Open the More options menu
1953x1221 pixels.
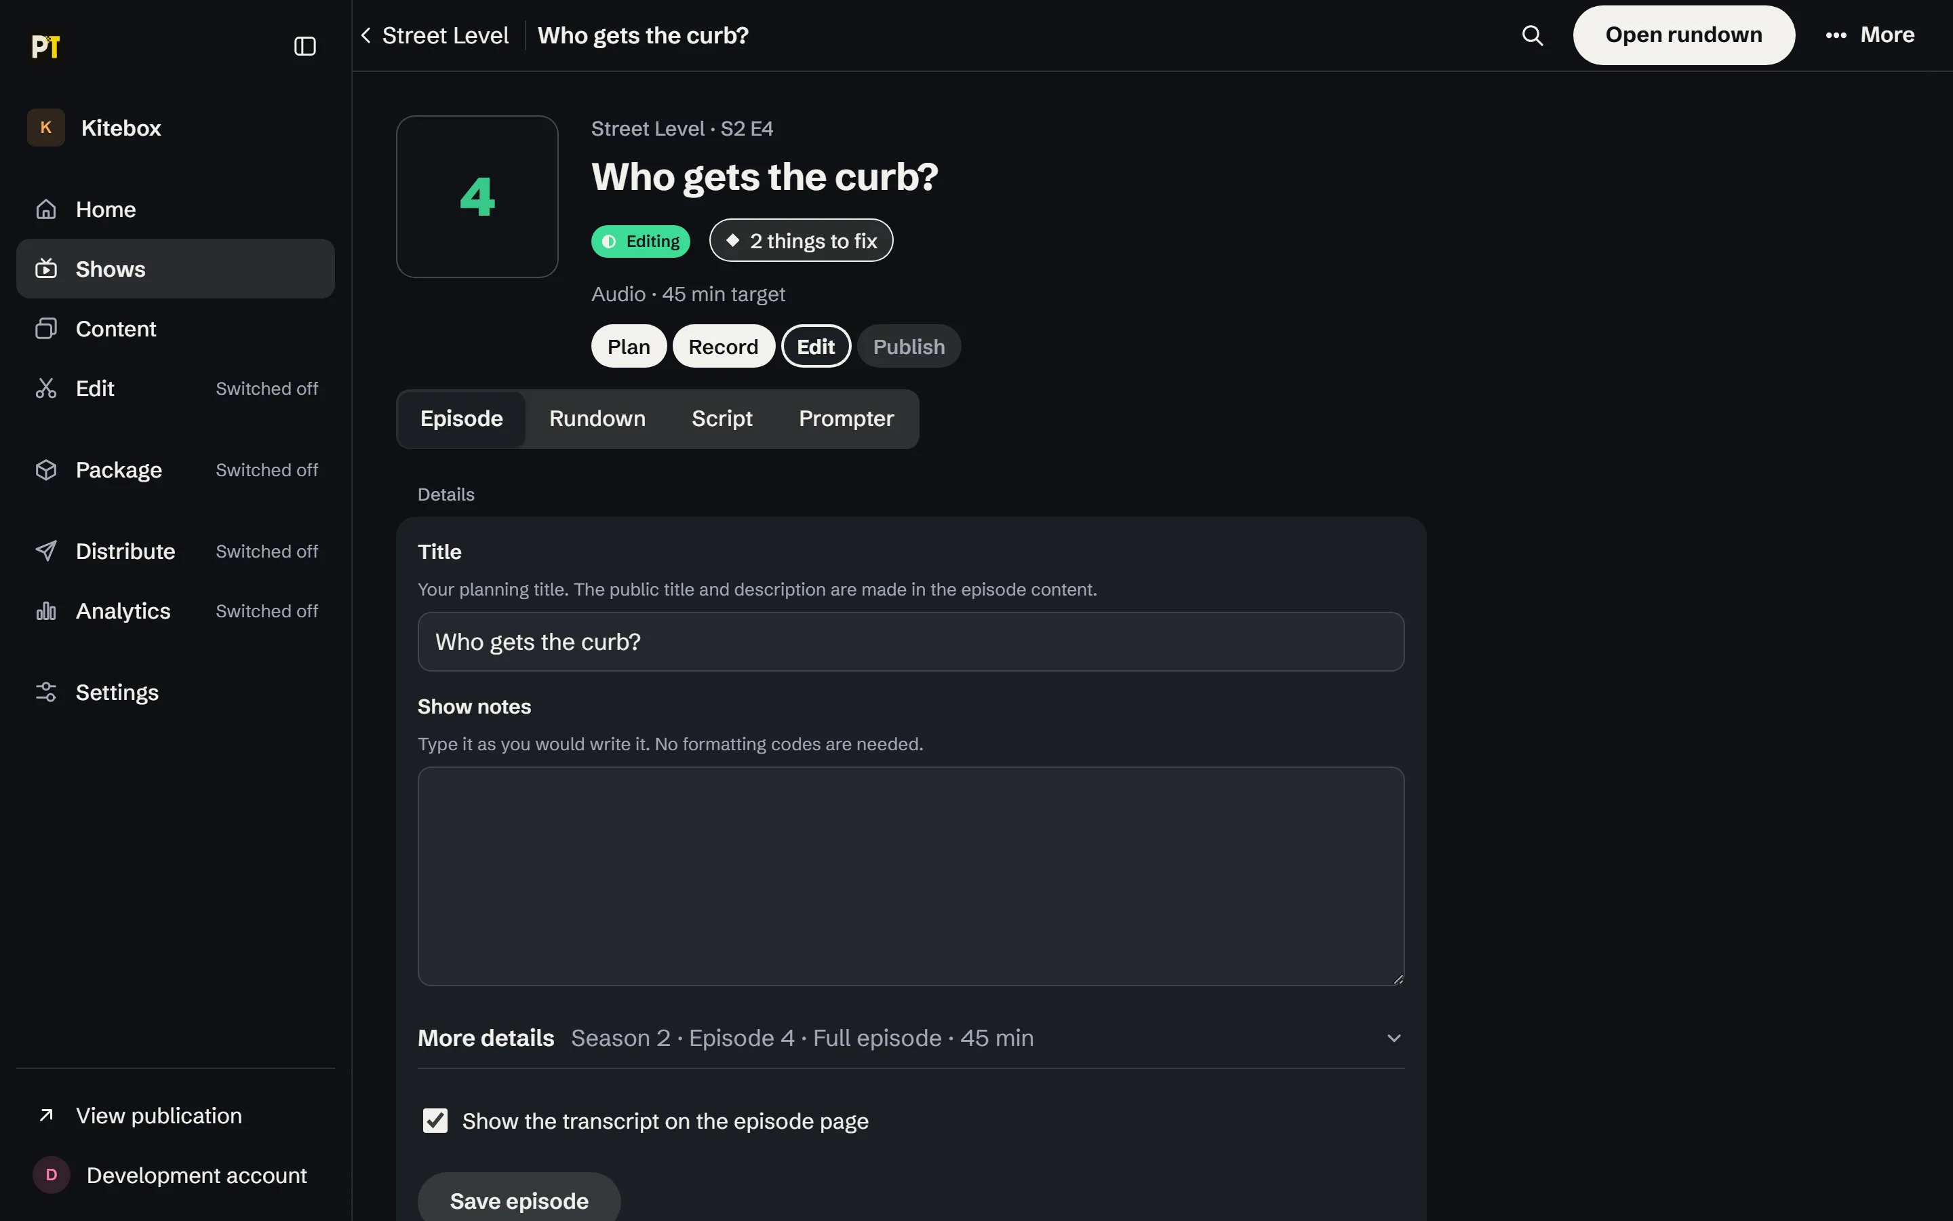1870,35
